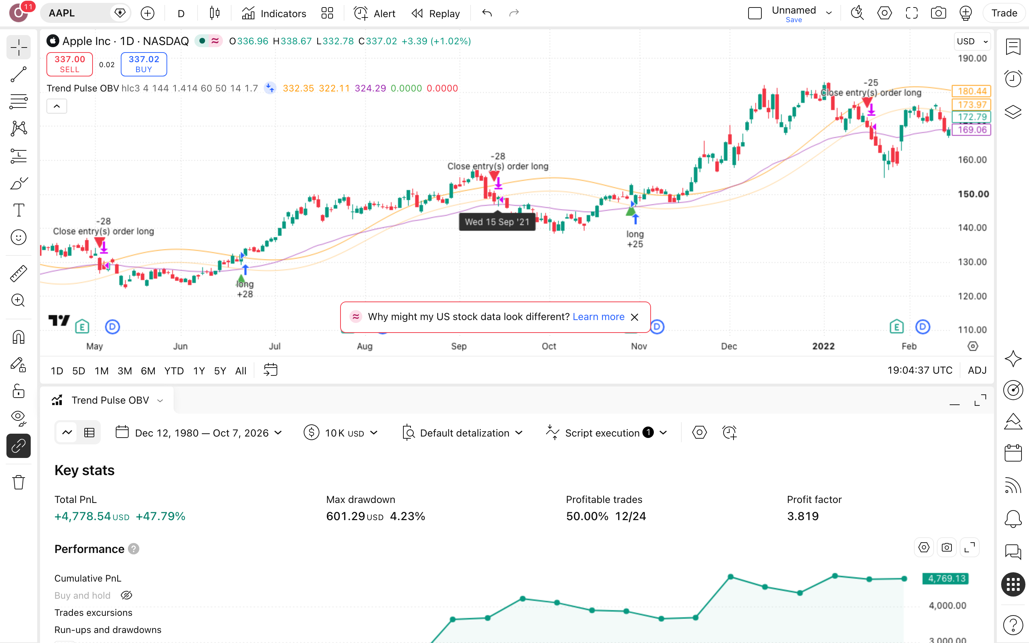
Task: Open the USD currency dropdown
Action: (x=972, y=41)
